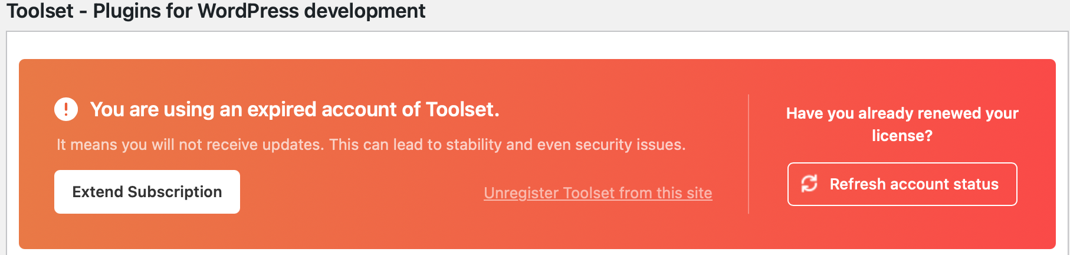Click the vertical divider line in banner
1070x255 pixels.
click(749, 154)
